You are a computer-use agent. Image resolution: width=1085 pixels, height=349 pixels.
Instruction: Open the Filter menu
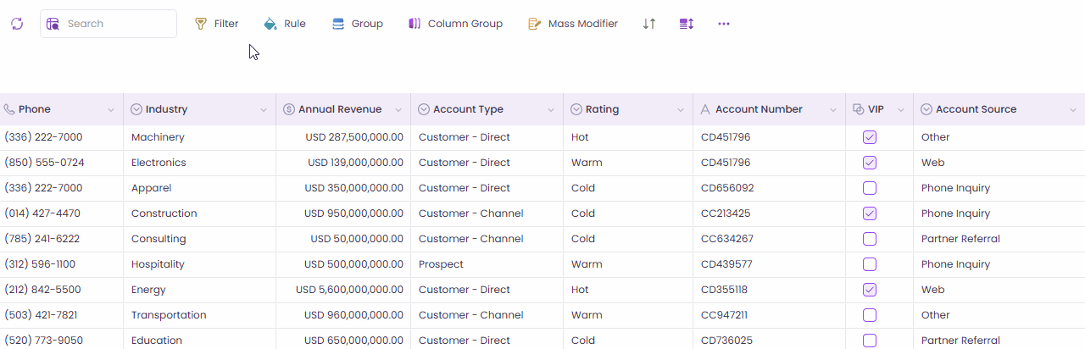217,24
